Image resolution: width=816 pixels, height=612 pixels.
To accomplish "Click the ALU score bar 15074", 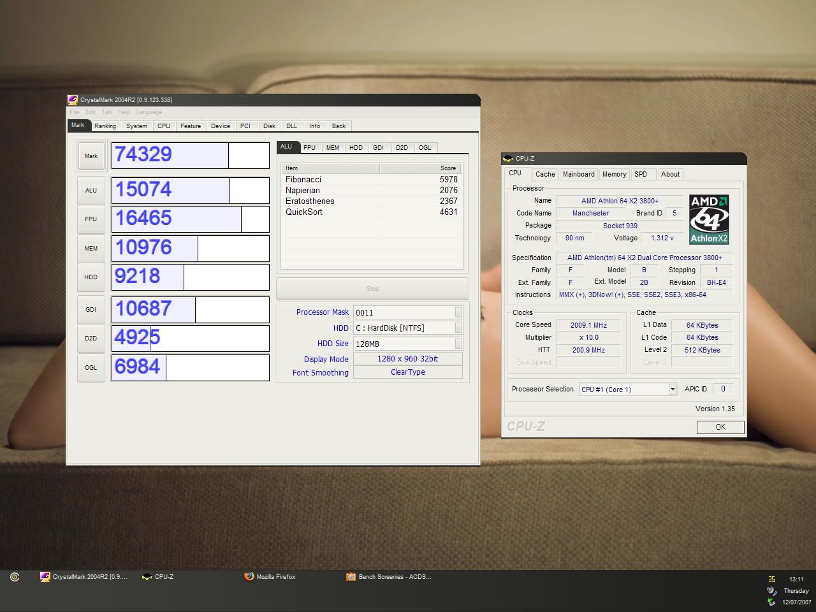I will point(191,190).
